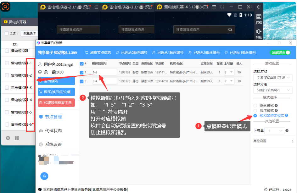
Task: Click the 雷电模拟器-4 logo icon
Action: (160, 7)
